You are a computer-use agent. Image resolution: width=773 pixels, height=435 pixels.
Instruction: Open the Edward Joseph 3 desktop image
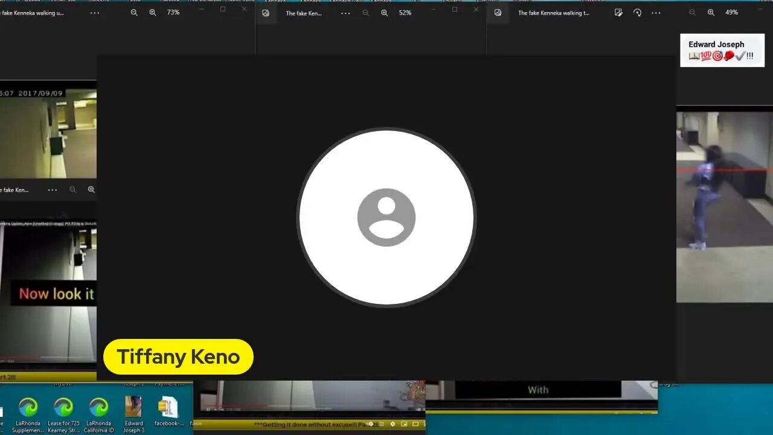point(133,414)
